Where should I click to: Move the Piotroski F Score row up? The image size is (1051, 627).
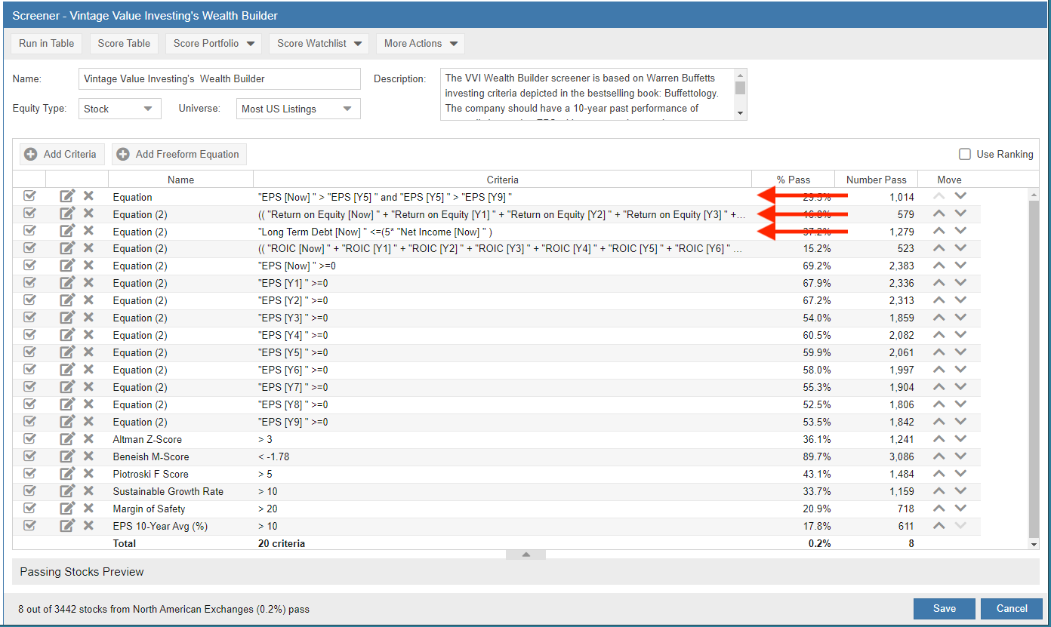click(939, 473)
